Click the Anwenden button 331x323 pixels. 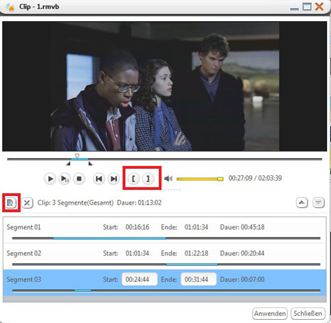click(269, 313)
